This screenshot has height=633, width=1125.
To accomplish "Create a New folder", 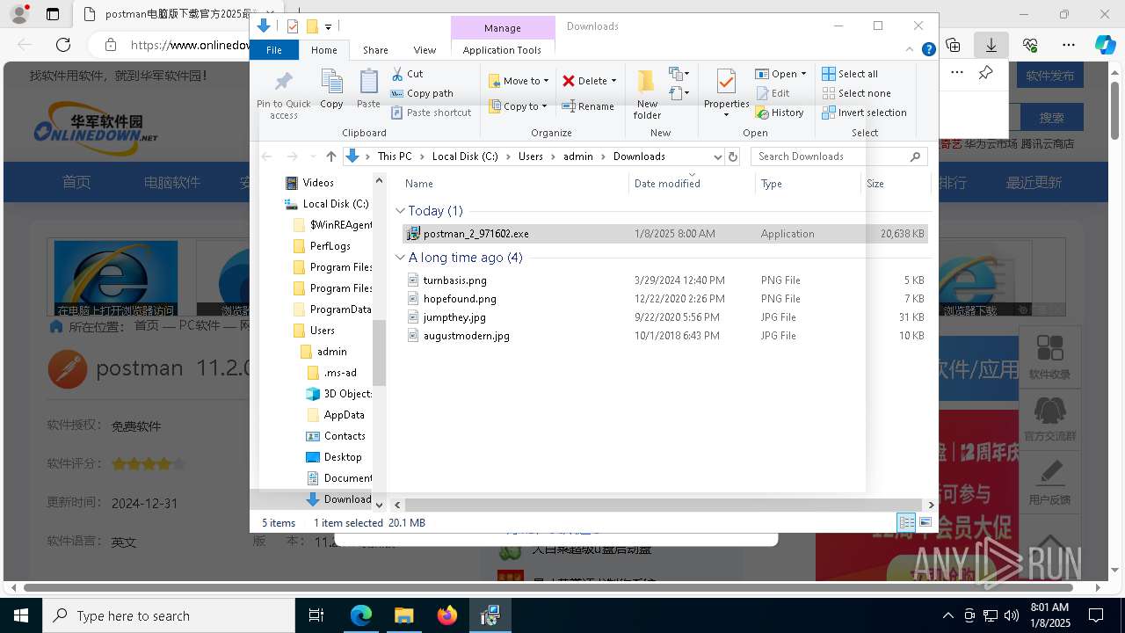I will click(647, 94).
